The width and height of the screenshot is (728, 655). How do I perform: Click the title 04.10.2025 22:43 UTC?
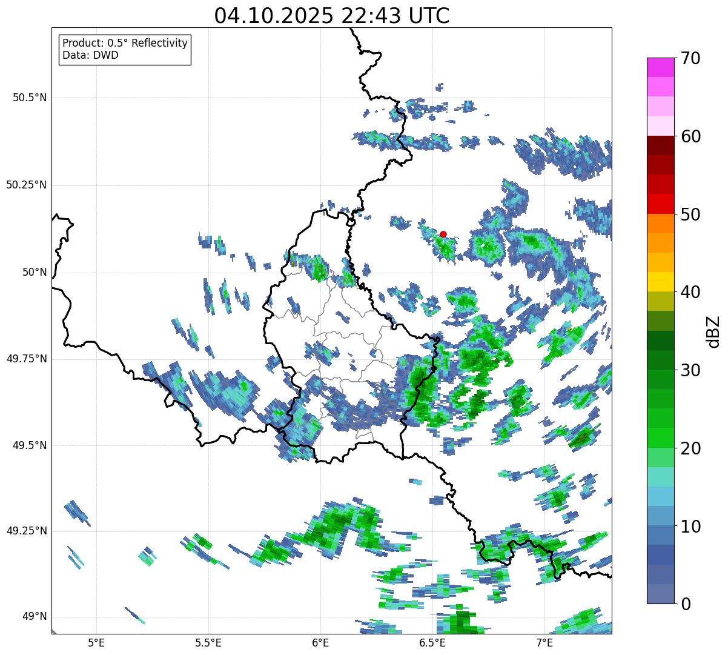click(332, 16)
